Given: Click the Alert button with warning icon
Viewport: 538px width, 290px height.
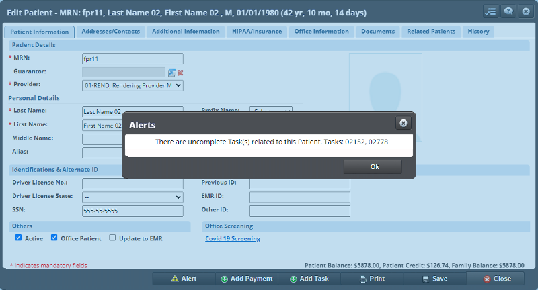Looking at the screenshot, I should point(184,279).
